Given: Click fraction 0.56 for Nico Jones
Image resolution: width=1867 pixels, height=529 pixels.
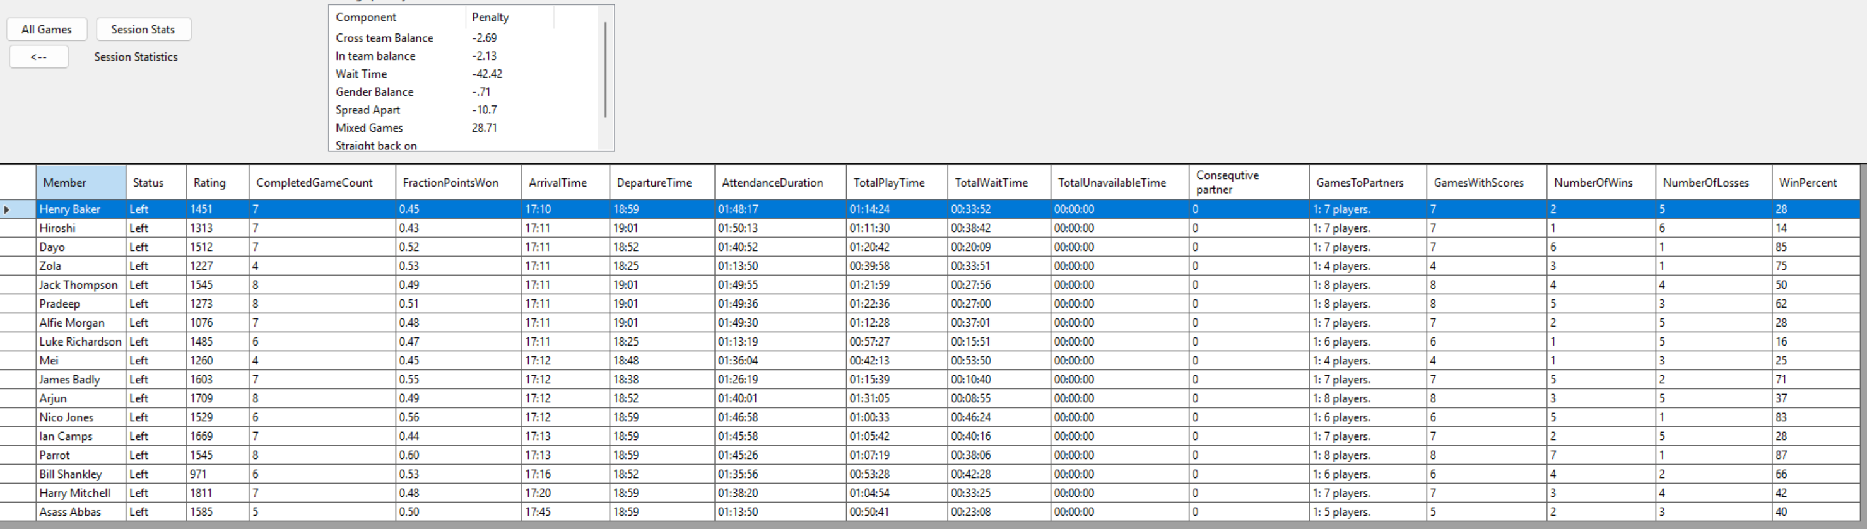Looking at the screenshot, I should click(458, 417).
